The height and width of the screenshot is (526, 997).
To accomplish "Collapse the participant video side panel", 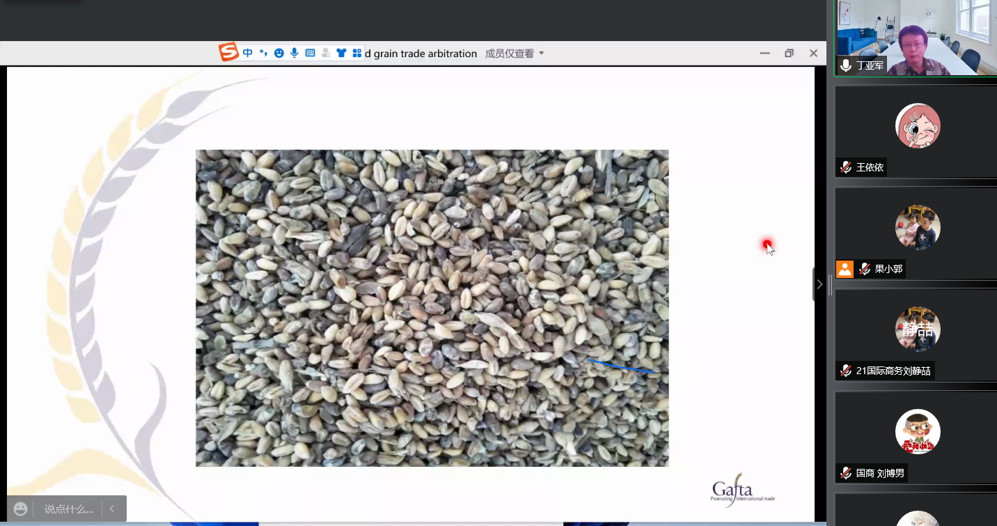I will coord(819,284).
